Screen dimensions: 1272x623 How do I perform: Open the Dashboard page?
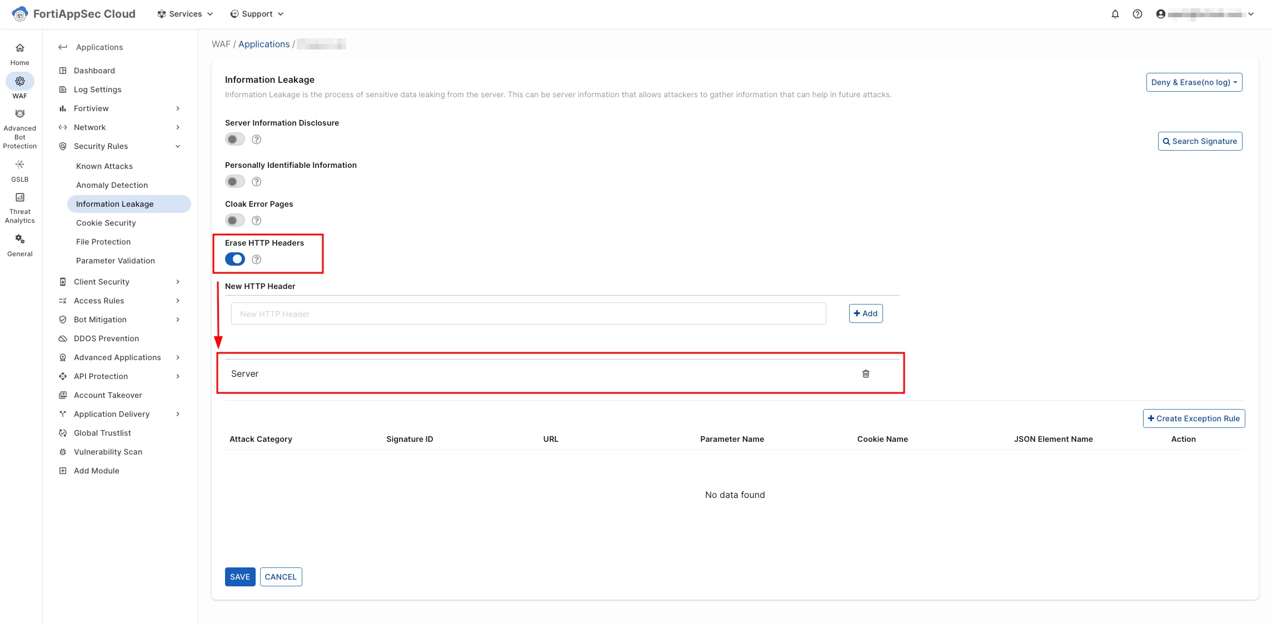pyautogui.click(x=94, y=71)
